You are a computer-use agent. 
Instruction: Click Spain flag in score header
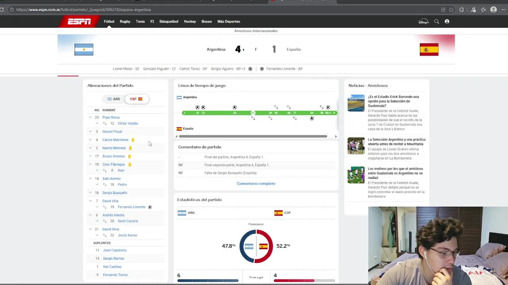[x=429, y=49]
